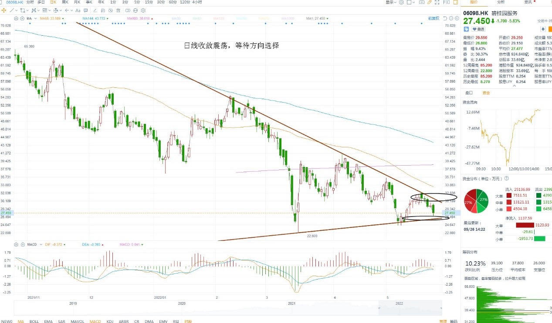Open the 显示 display dropdown
This screenshot has height=323, width=552.
tap(391, 2)
